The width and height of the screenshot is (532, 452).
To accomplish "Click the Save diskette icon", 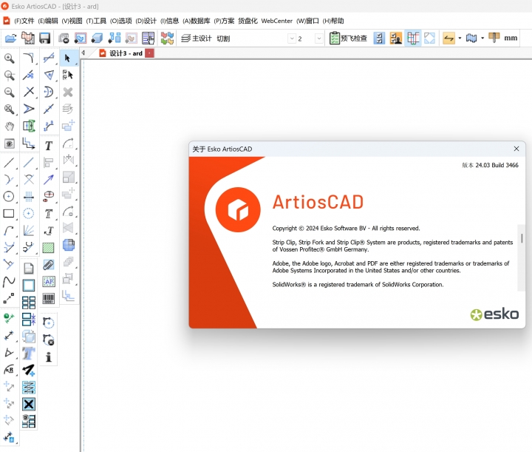I will coord(45,38).
